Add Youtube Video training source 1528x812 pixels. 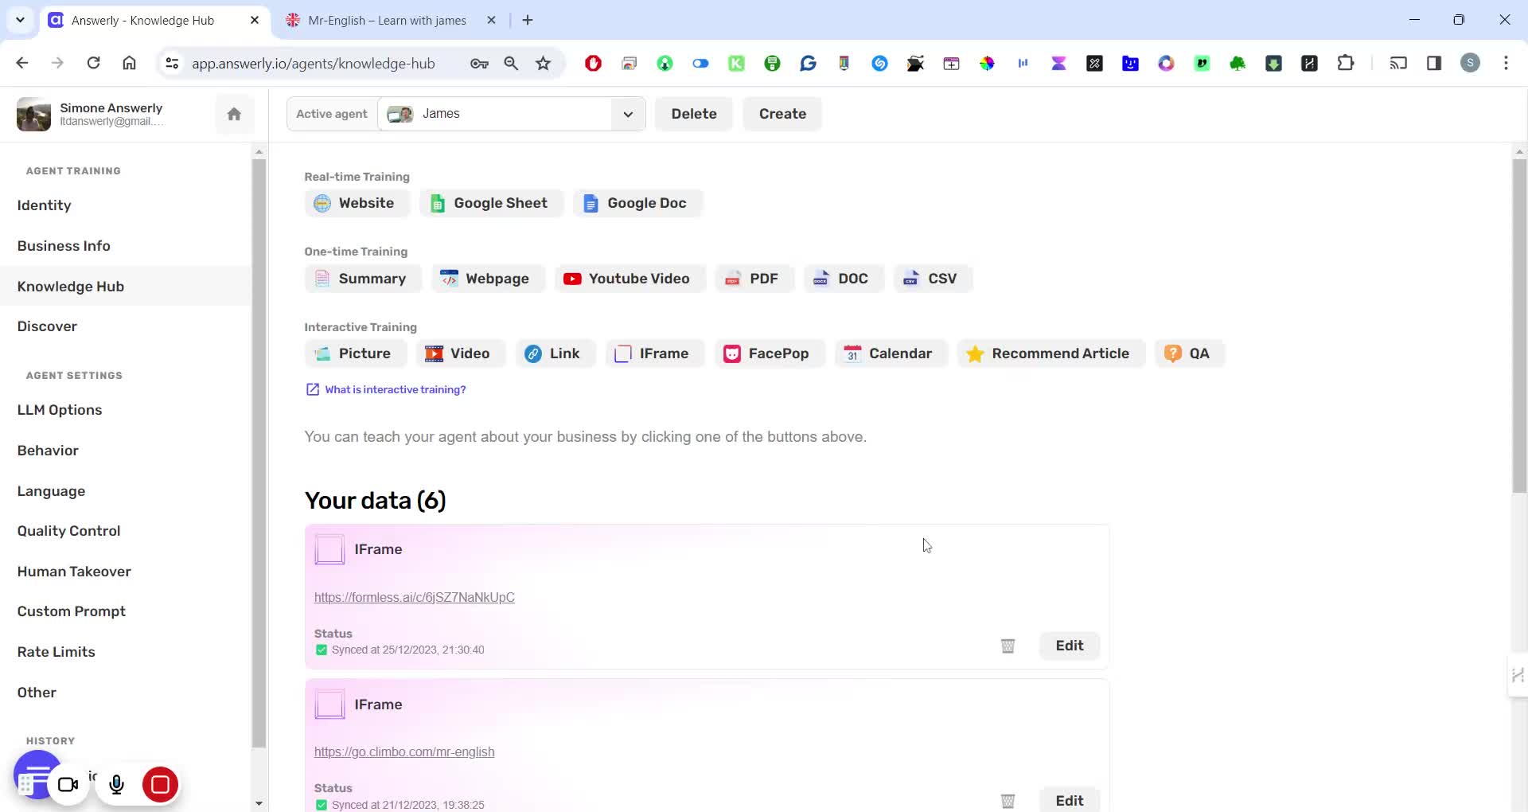pos(630,279)
